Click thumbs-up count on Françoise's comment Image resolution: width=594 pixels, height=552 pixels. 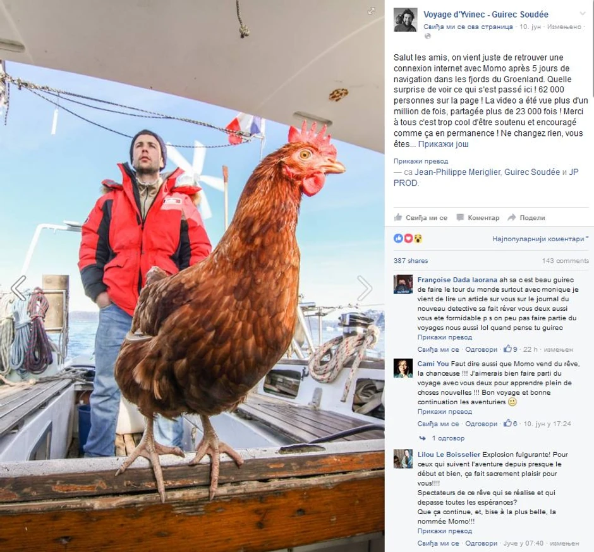(x=511, y=349)
